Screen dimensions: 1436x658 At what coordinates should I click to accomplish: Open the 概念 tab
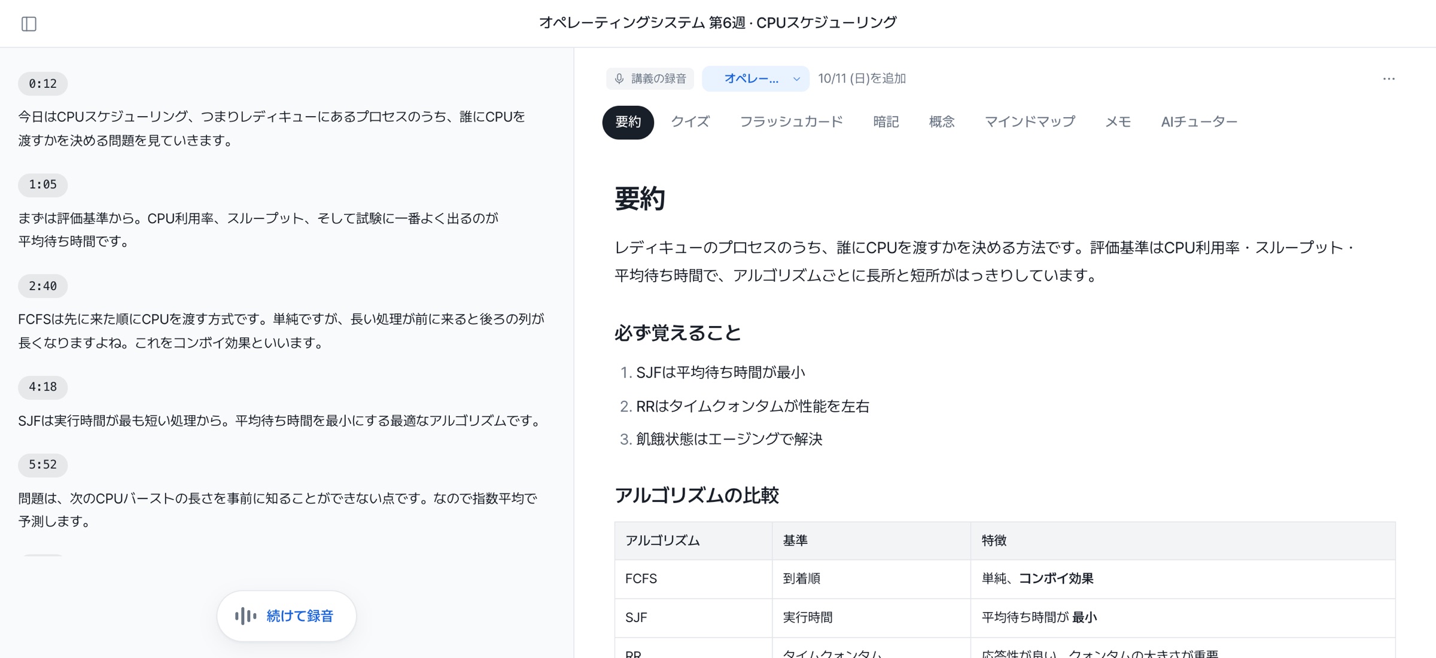tap(941, 122)
